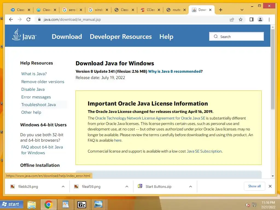Open 7-Zip from the taskbar
The height and width of the screenshot is (210, 280).
click(82, 205)
